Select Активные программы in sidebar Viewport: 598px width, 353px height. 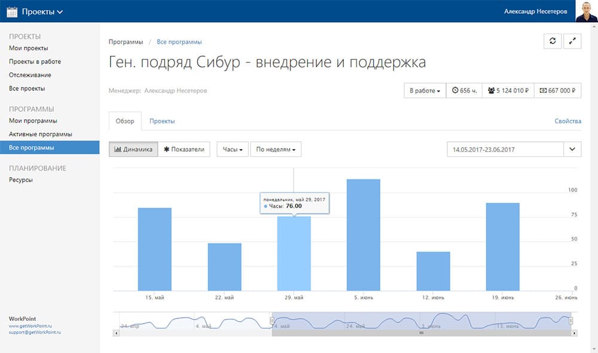tap(41, 134)
